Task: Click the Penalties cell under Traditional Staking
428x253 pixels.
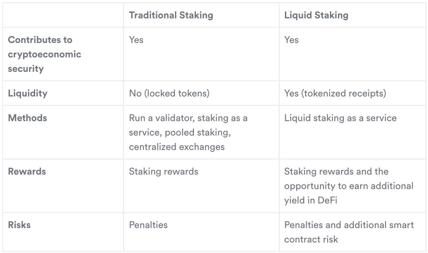Action: [x=148, y=225]
